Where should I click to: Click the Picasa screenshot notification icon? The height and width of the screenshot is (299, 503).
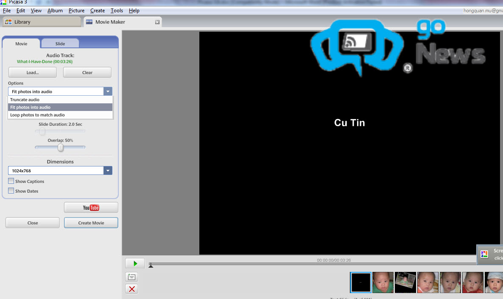point(484,254)
